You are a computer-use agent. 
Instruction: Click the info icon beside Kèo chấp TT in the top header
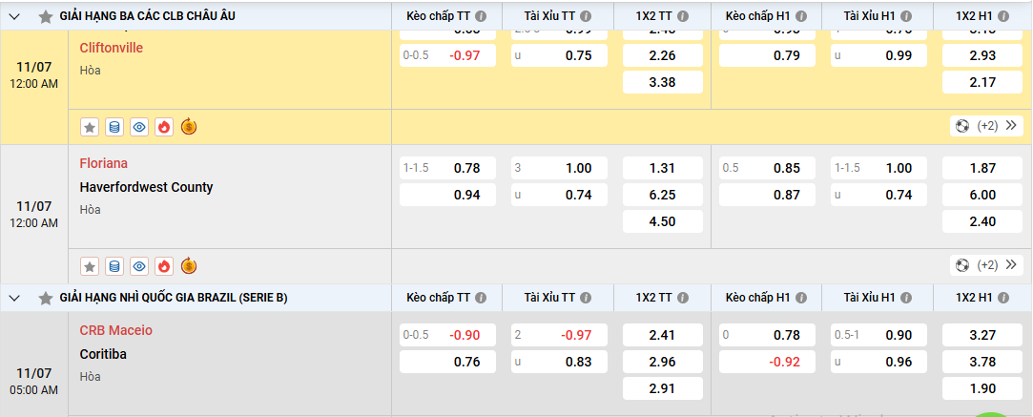[x=481, y=16]
